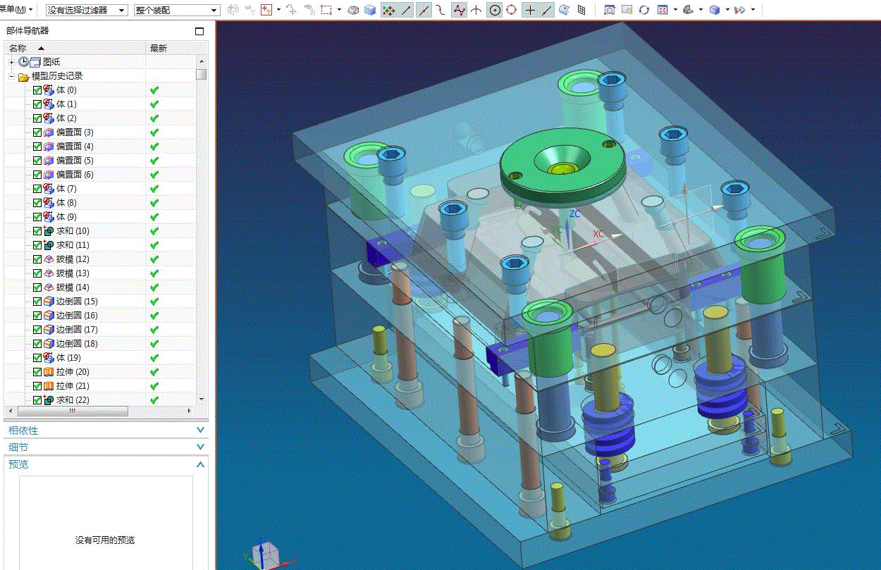
Task: Expand the 图纸 tree node
Action: click(12, 62)
